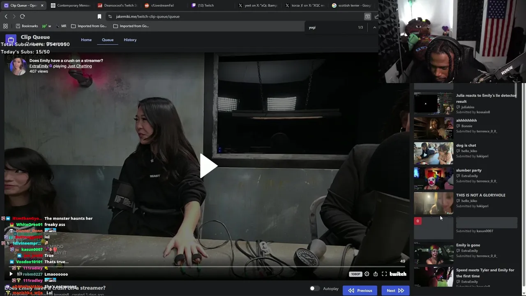Viewport: 526px width, 296px height.
Task: Click browser back arrow
Action: click(x=6, y=16)
